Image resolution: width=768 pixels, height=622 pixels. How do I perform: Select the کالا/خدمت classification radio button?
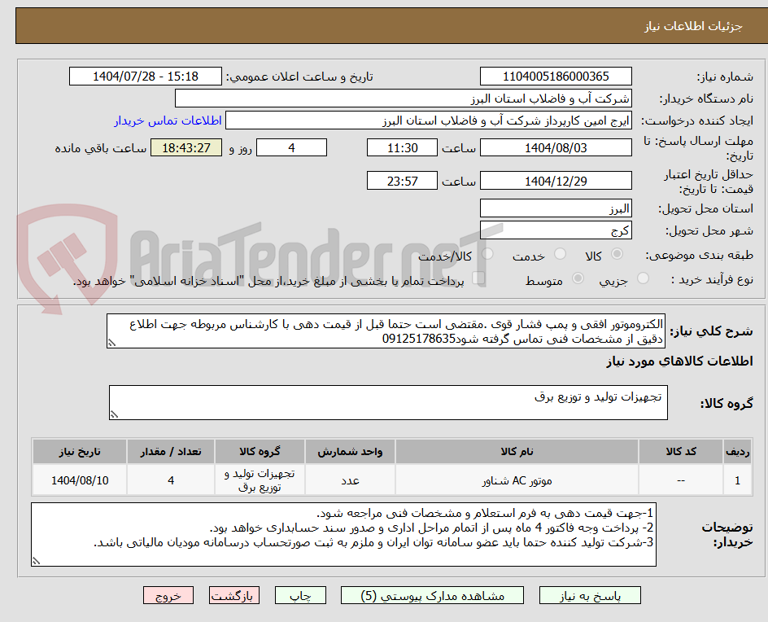pos(488,253)
